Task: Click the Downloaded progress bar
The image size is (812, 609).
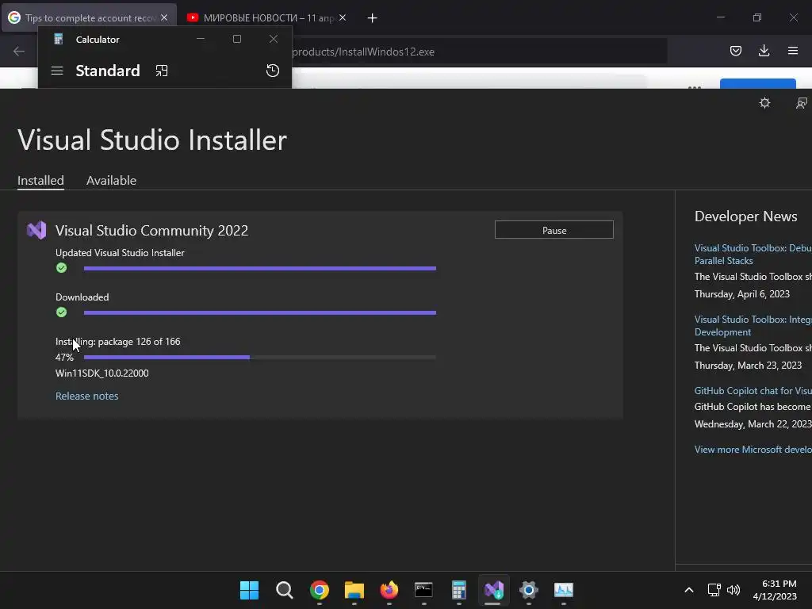Action: (x=260, y=312)
